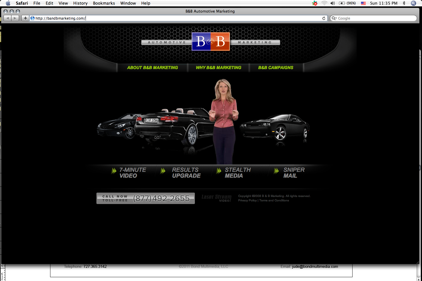Click green arrow beside 7-Minute Video
Image resolution: width=422 pixels, height=281 pixels.
tap(114, 171)
